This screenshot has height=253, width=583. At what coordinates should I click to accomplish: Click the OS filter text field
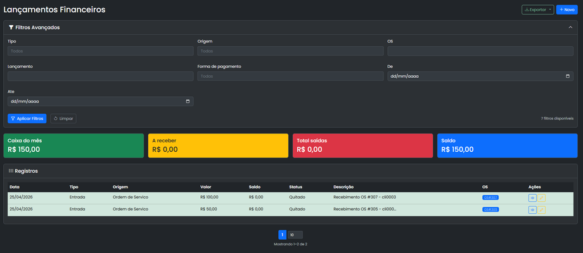pos(480,51)
